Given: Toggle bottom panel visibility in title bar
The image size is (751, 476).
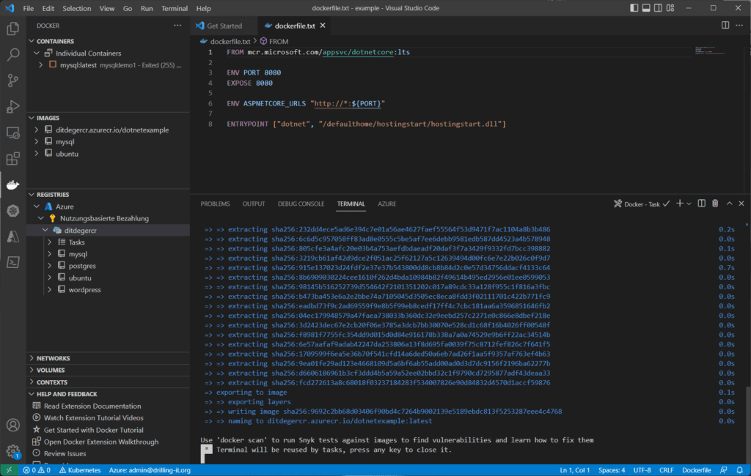Looking at the screenshot, I should click(x=646, y=7).
